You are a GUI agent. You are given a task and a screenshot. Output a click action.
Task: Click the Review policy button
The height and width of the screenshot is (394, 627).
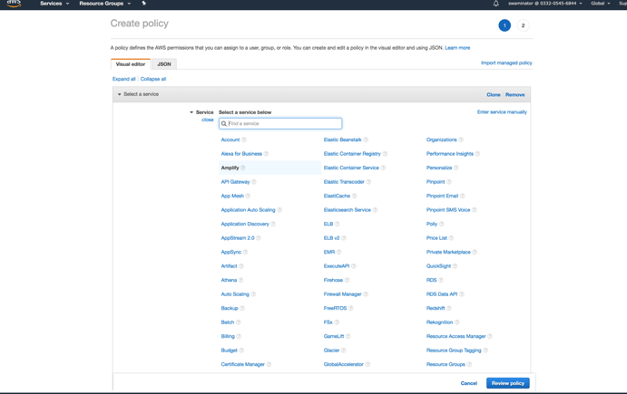508,383
